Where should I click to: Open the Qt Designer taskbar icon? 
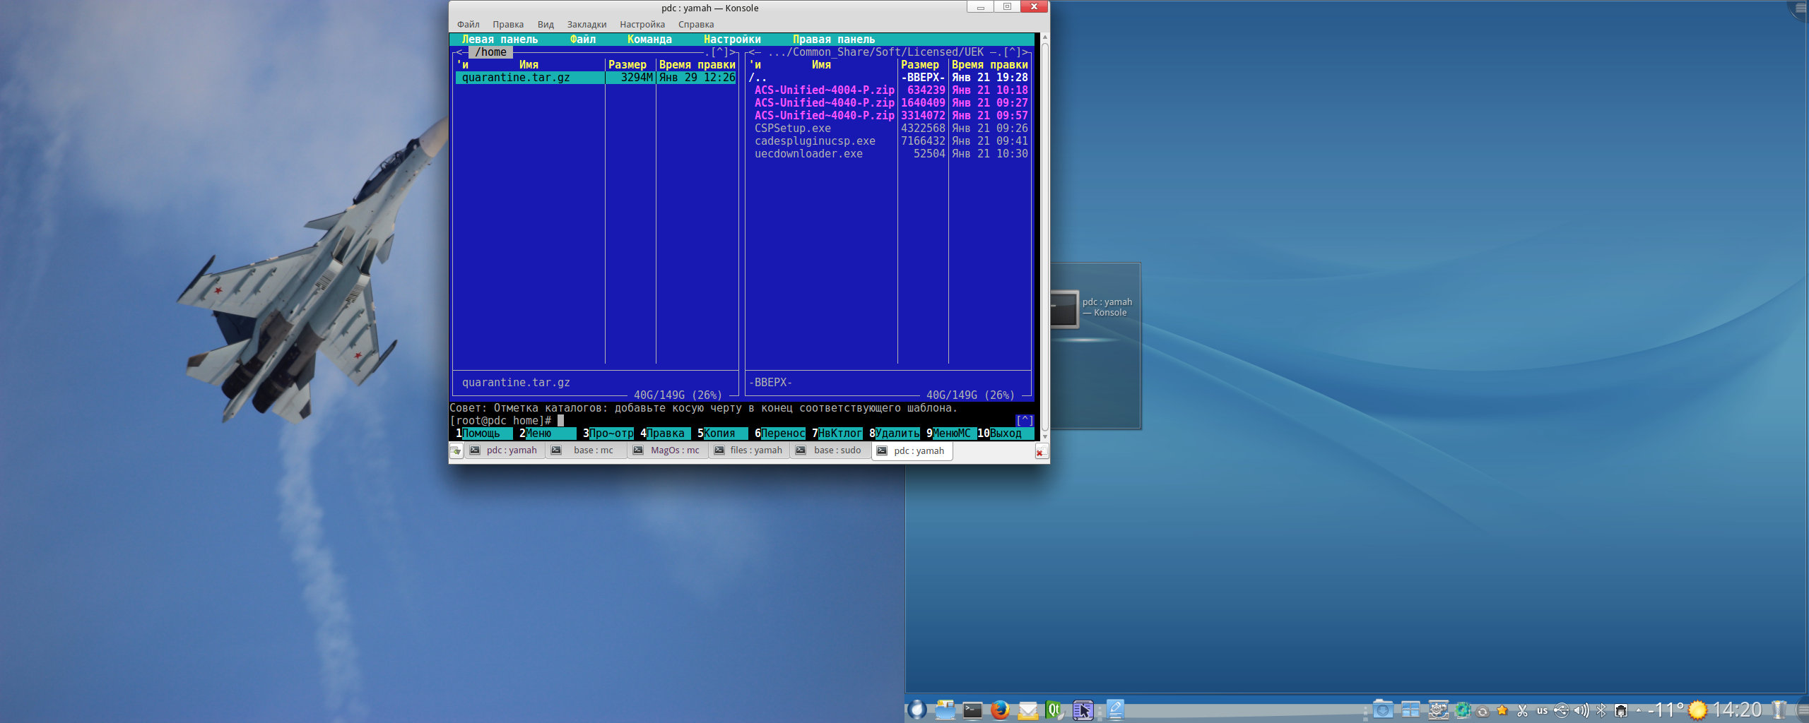coord(1054,710)
